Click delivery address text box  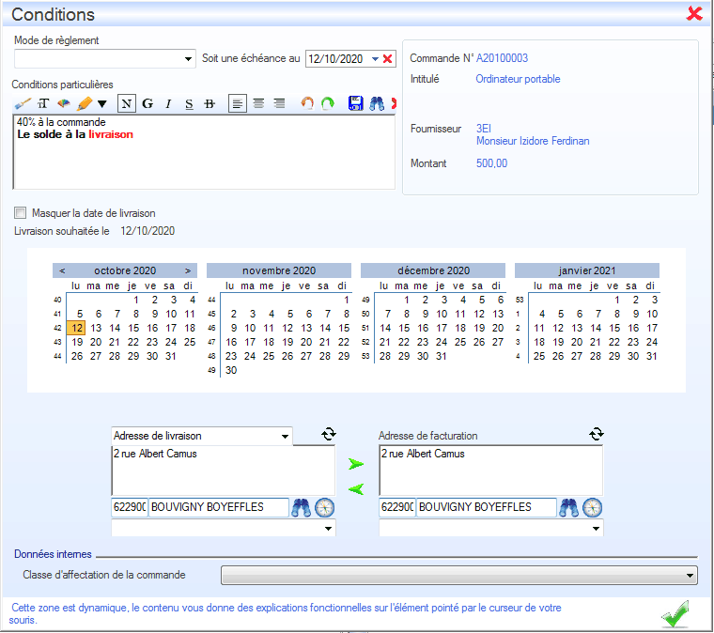tap(224, 471)
